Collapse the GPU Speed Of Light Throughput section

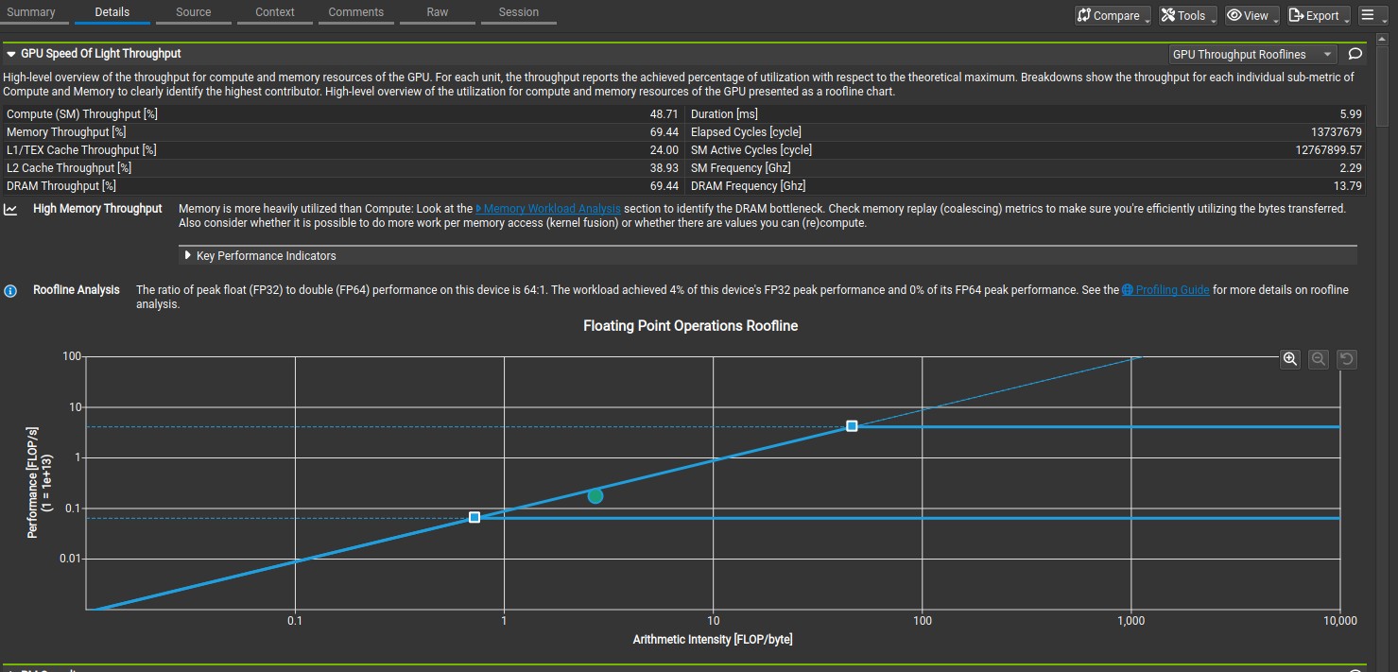(x=11, y=55)
